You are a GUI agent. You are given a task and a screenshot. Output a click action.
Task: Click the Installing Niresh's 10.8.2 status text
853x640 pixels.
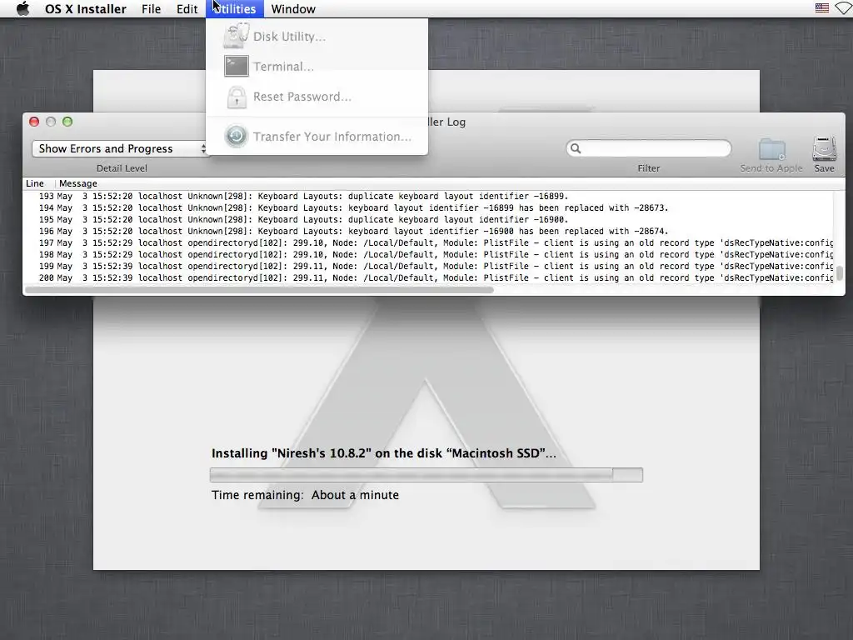[383, 452]
